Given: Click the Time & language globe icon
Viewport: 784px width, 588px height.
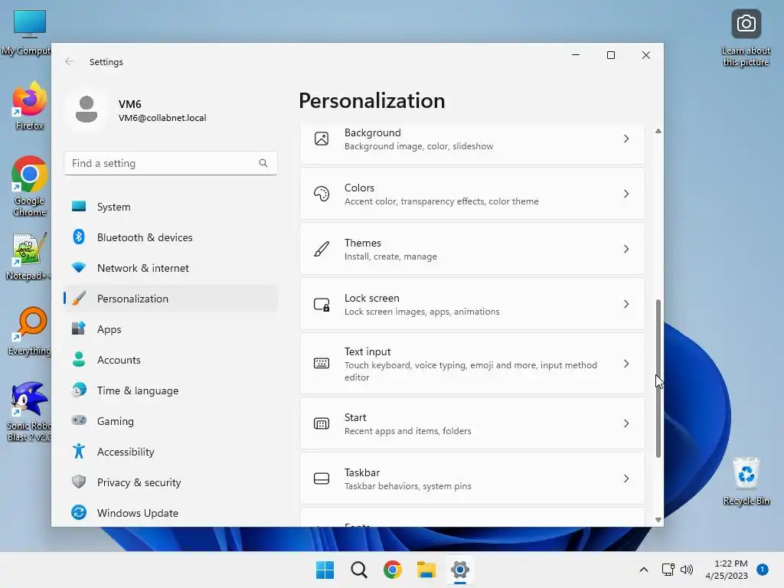Looking at the screenshot, I should [x=79, y=390].
